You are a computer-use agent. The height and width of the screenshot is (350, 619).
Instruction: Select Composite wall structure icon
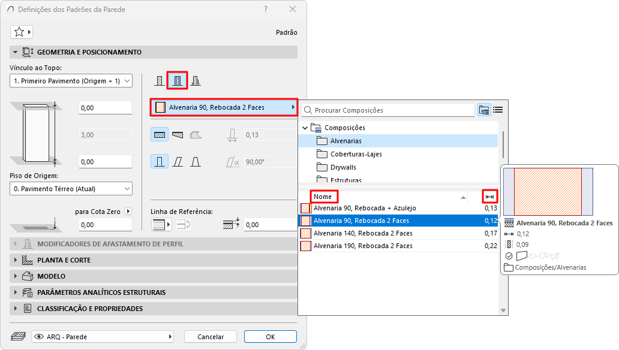pyautogui.click(x=178, y=81)
